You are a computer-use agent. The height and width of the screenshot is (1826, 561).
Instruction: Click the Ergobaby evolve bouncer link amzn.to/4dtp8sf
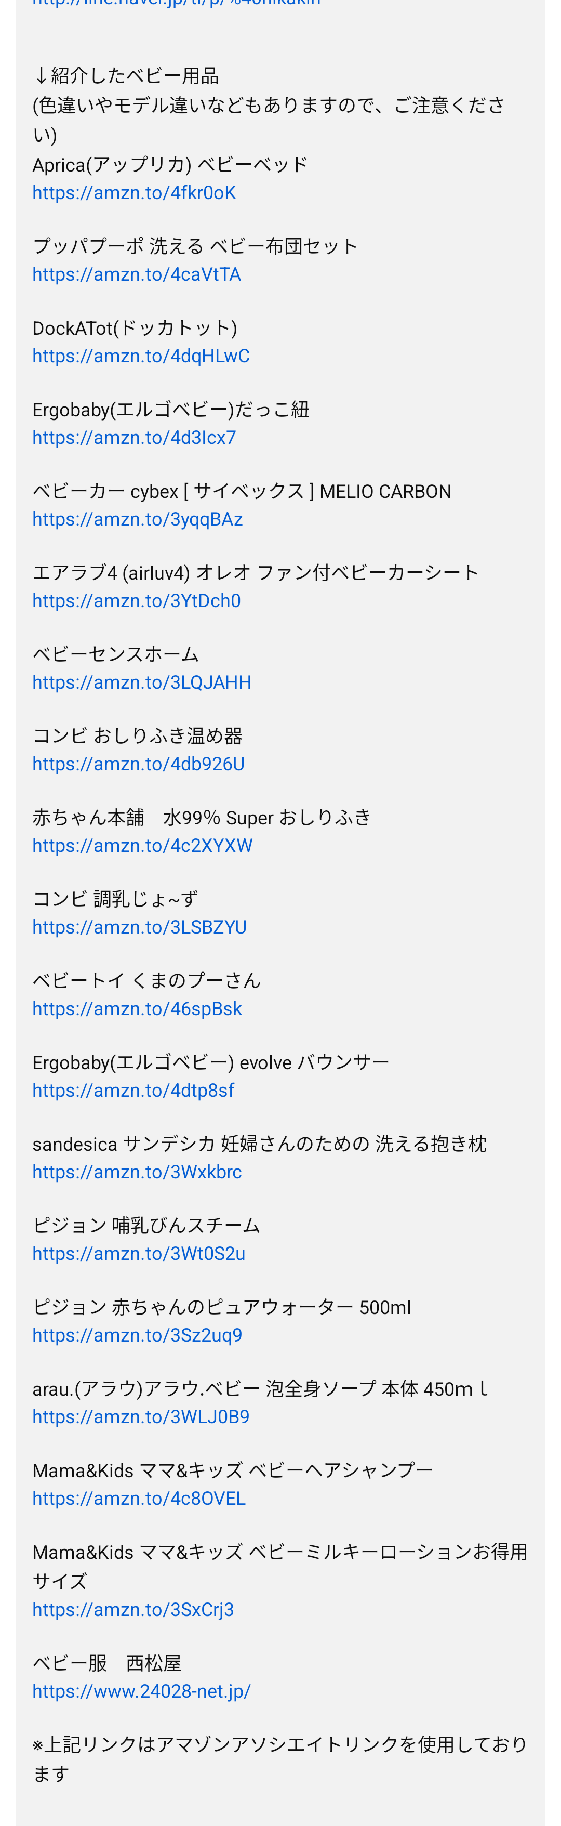click(x=133, y=1090)
